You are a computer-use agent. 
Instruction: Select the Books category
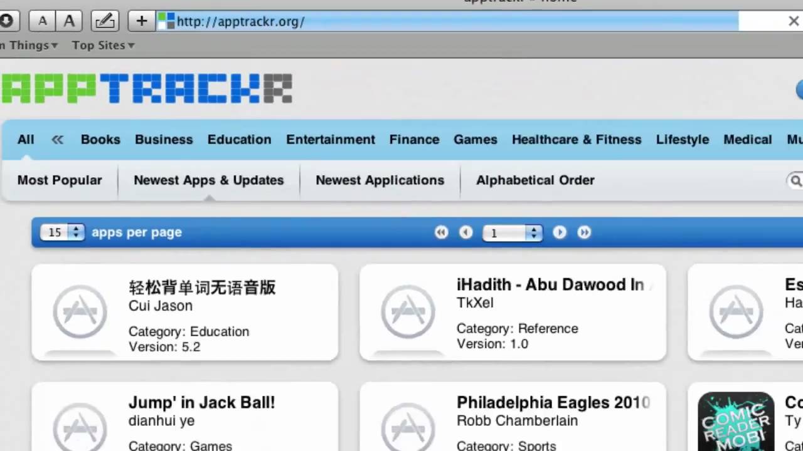[100, 140]
